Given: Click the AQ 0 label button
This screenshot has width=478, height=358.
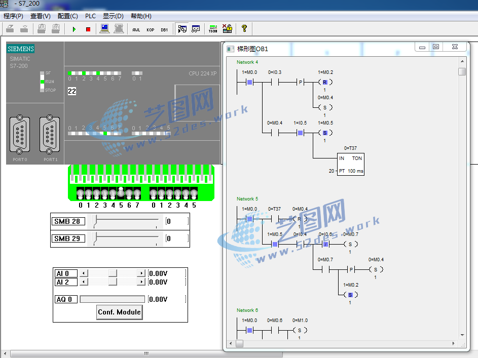Looking at the screenshot, I should (x=66, y=299).
